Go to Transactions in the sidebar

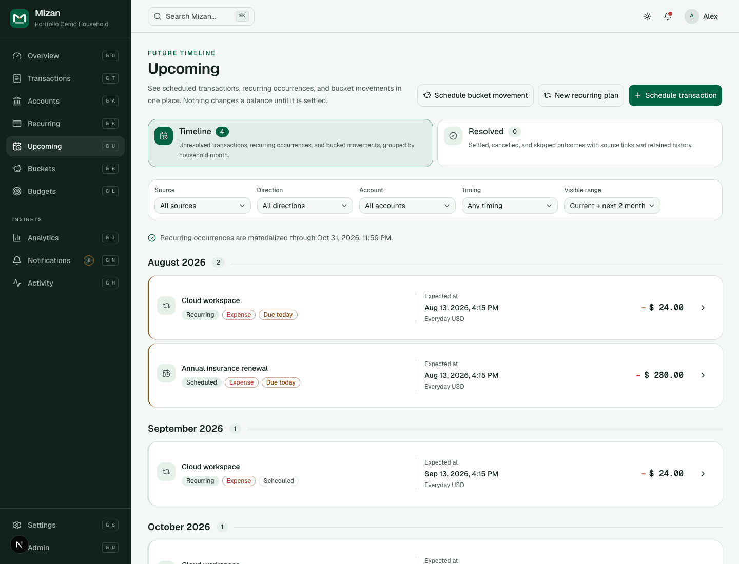click(x=65, y=78)
